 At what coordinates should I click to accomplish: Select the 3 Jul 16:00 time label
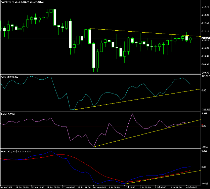pyautogui.click(x=176, y=187)
